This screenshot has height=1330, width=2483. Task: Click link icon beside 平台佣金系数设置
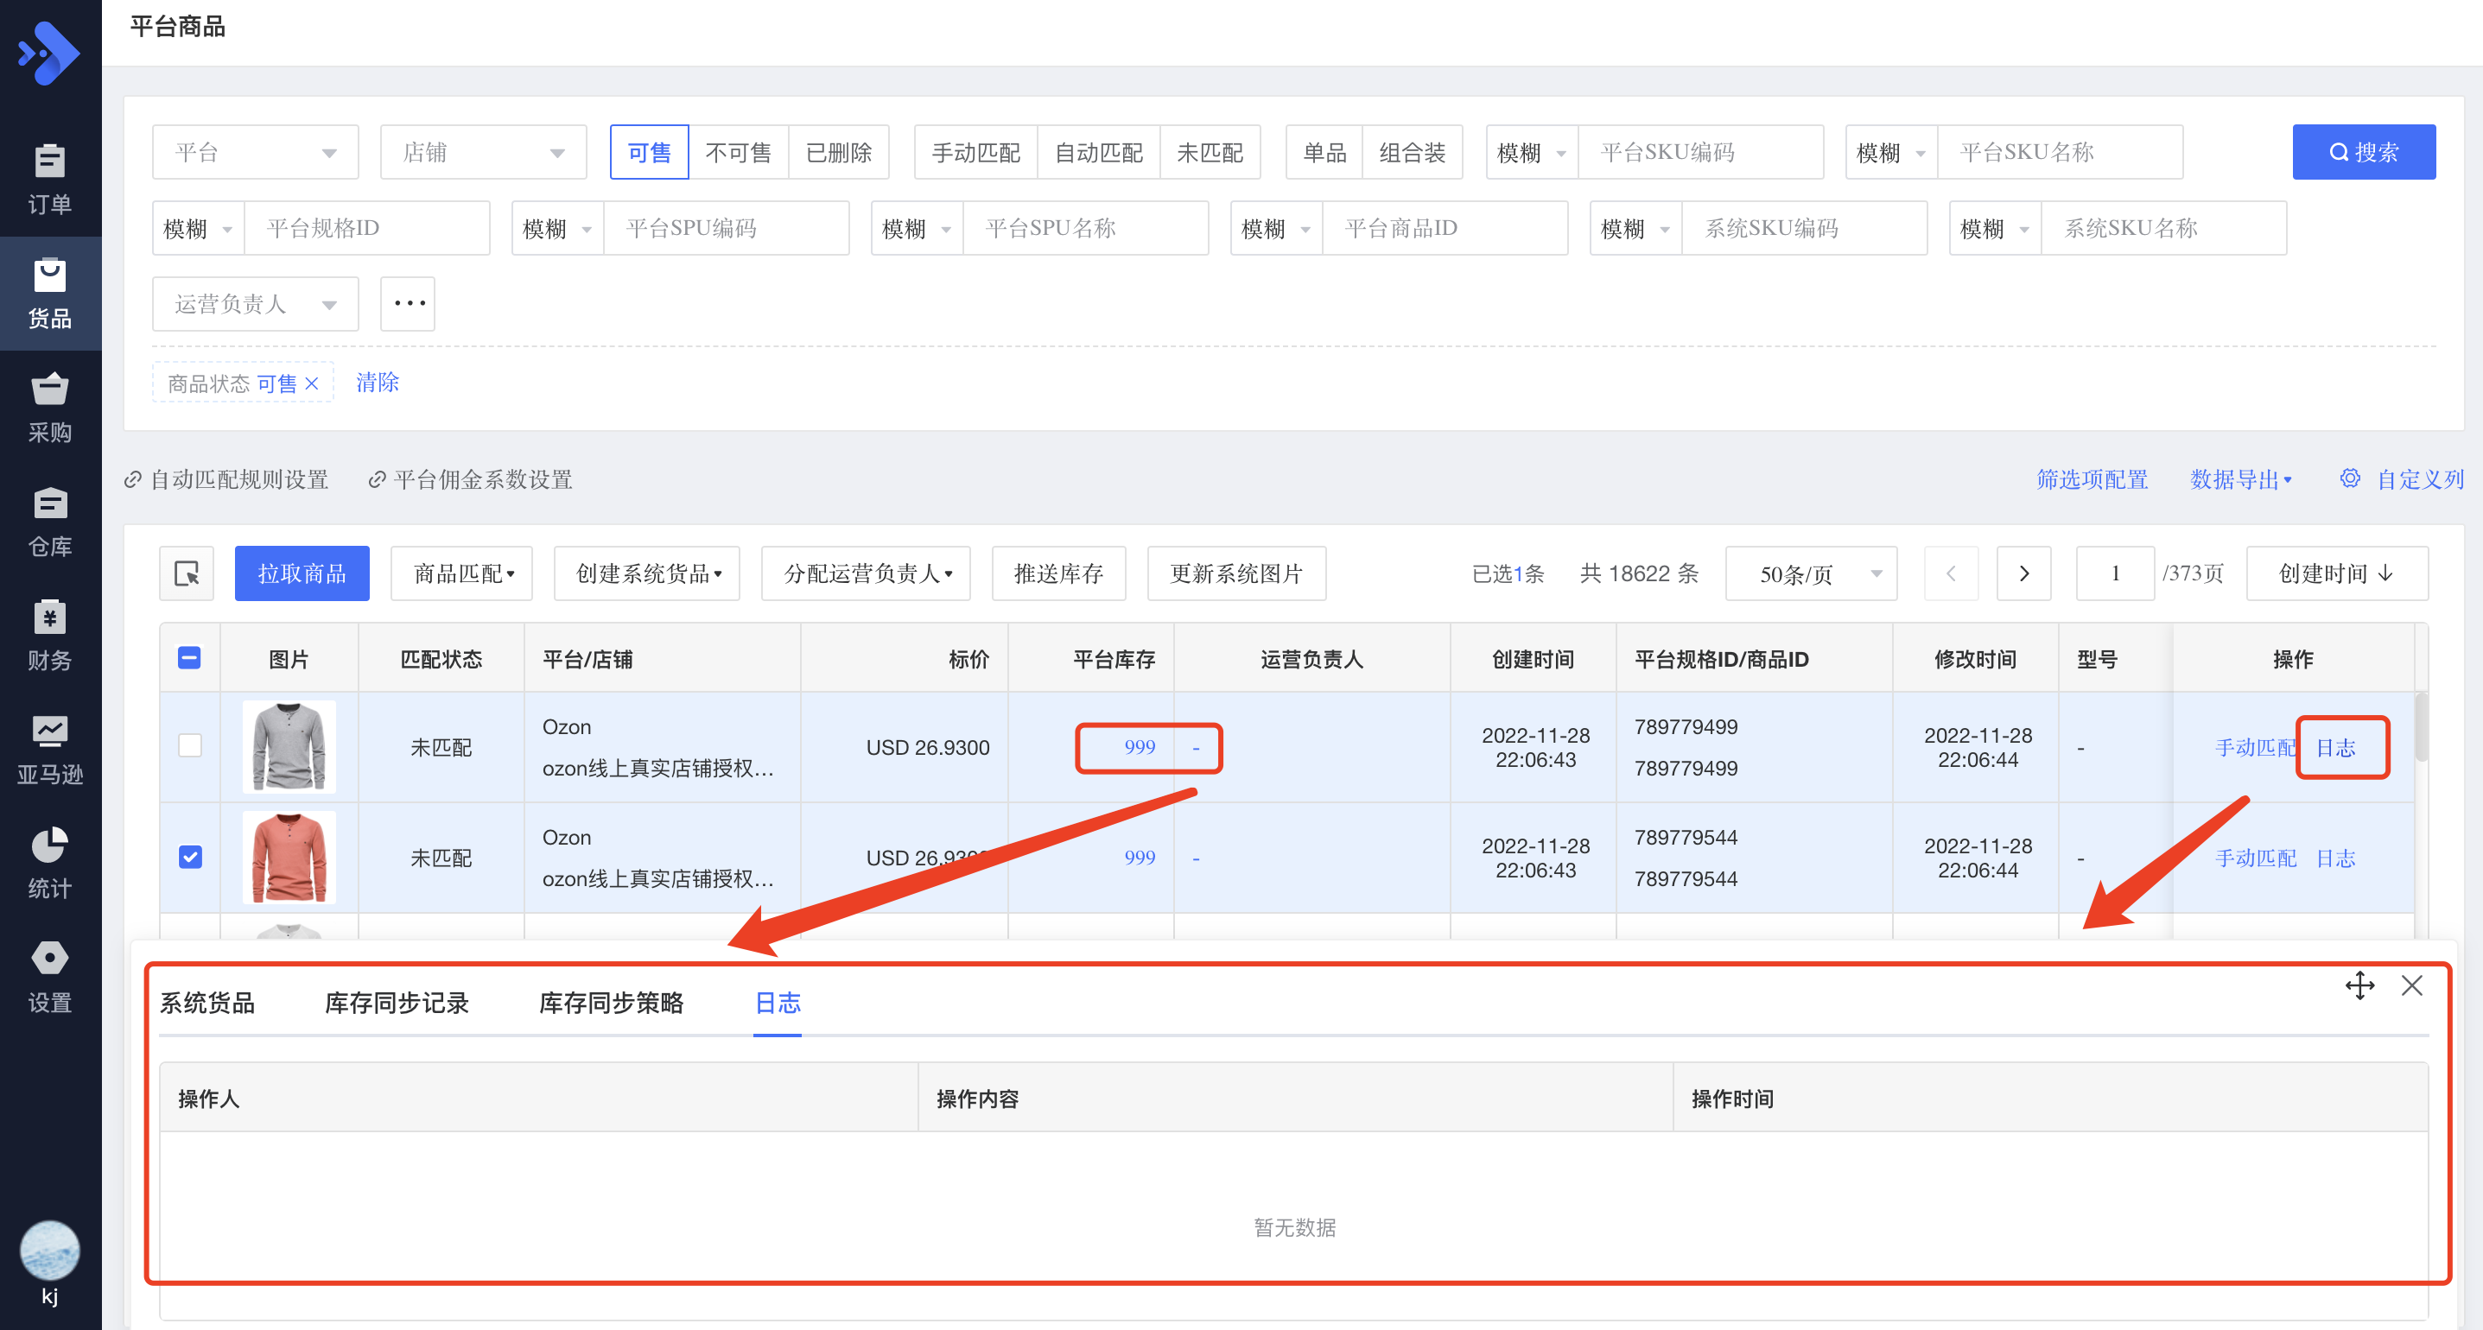[x=377, y=480]
